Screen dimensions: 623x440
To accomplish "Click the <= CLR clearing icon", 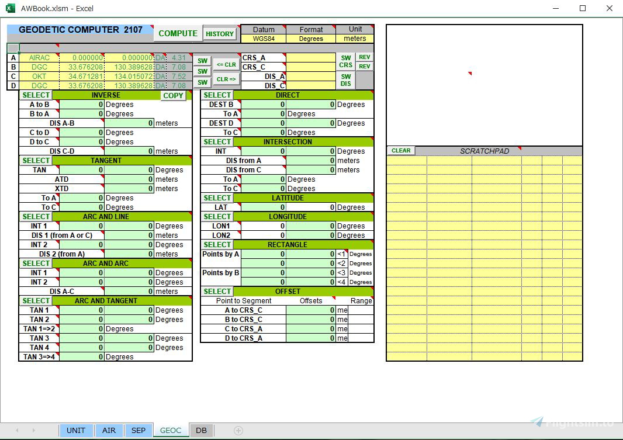I will [228, 64].
